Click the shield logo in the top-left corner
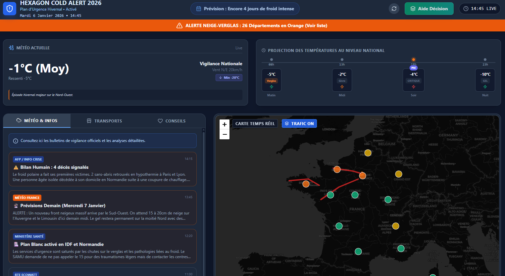 click(10, 8)
